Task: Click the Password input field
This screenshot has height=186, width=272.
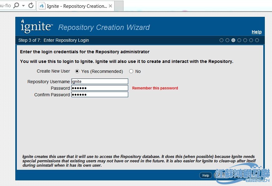Action: [x=100, y=88]
